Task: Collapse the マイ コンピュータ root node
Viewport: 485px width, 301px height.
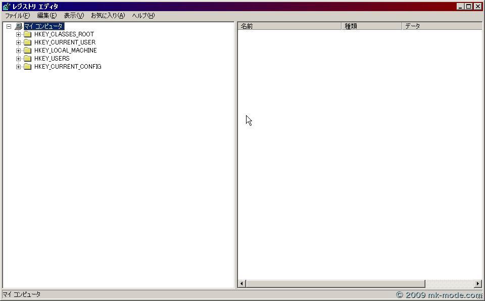Action: [10, 26]
